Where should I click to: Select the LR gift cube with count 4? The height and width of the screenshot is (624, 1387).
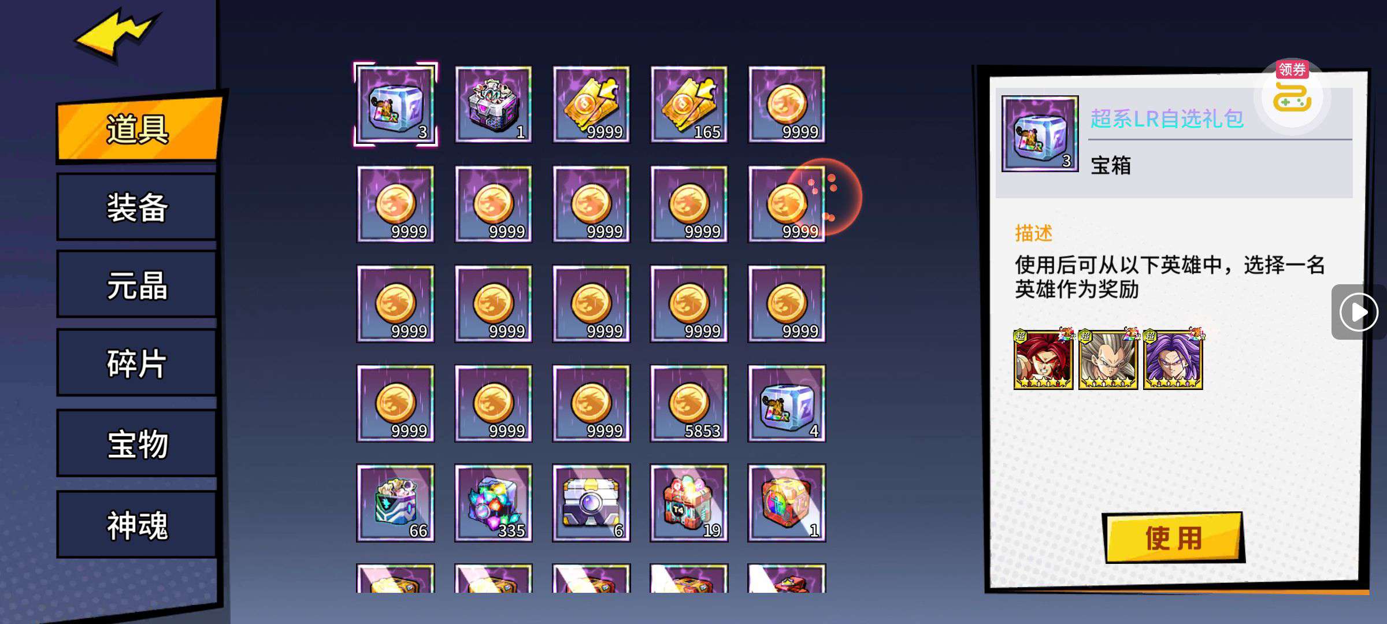click(787, 403)
